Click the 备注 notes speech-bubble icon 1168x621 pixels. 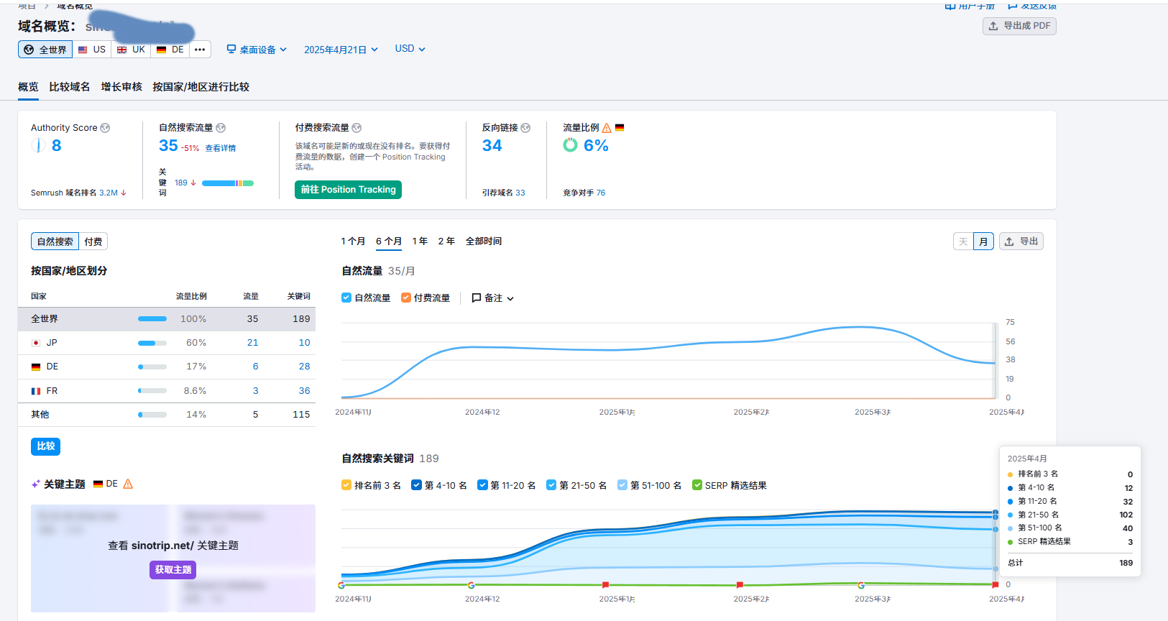tap(476, 298)
